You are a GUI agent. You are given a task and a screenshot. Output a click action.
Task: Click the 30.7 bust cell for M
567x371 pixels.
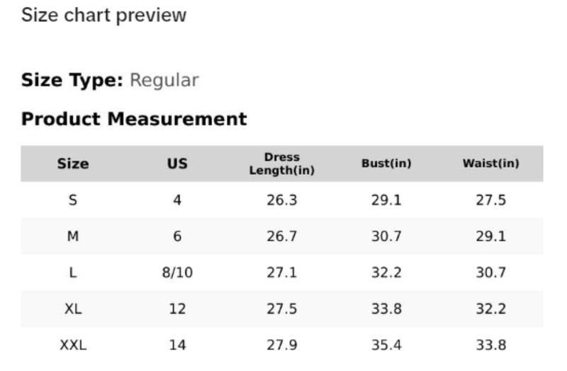pos(386,236)
